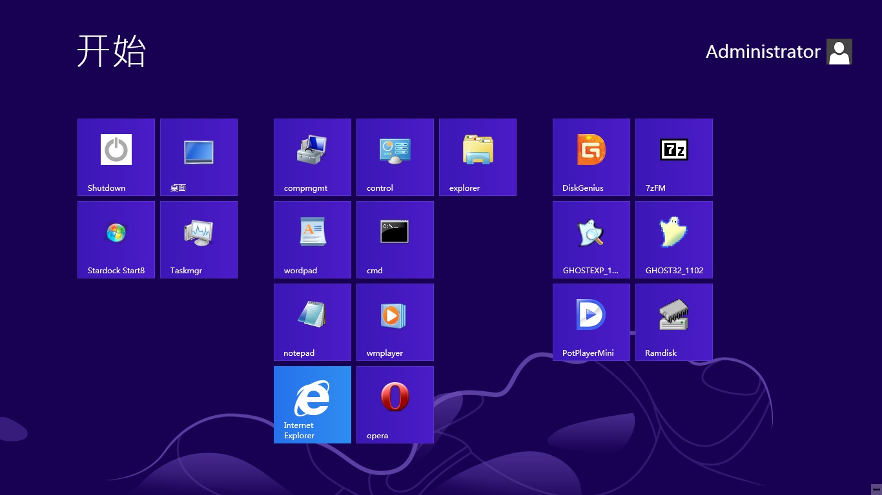Open the 7zFM file manager tile
The height and width of the screenshot is (495, 882).
click(x=674, y=157)
